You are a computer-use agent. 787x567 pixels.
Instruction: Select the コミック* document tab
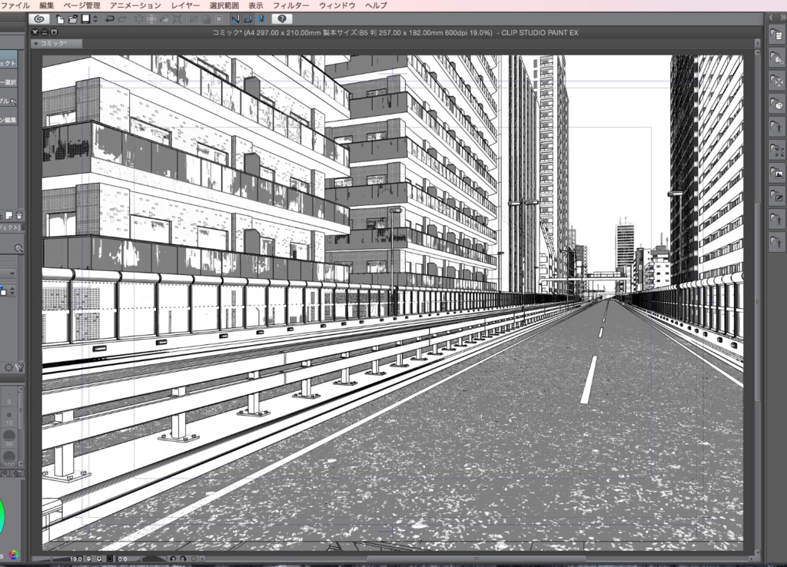click(x=54, y=44)
